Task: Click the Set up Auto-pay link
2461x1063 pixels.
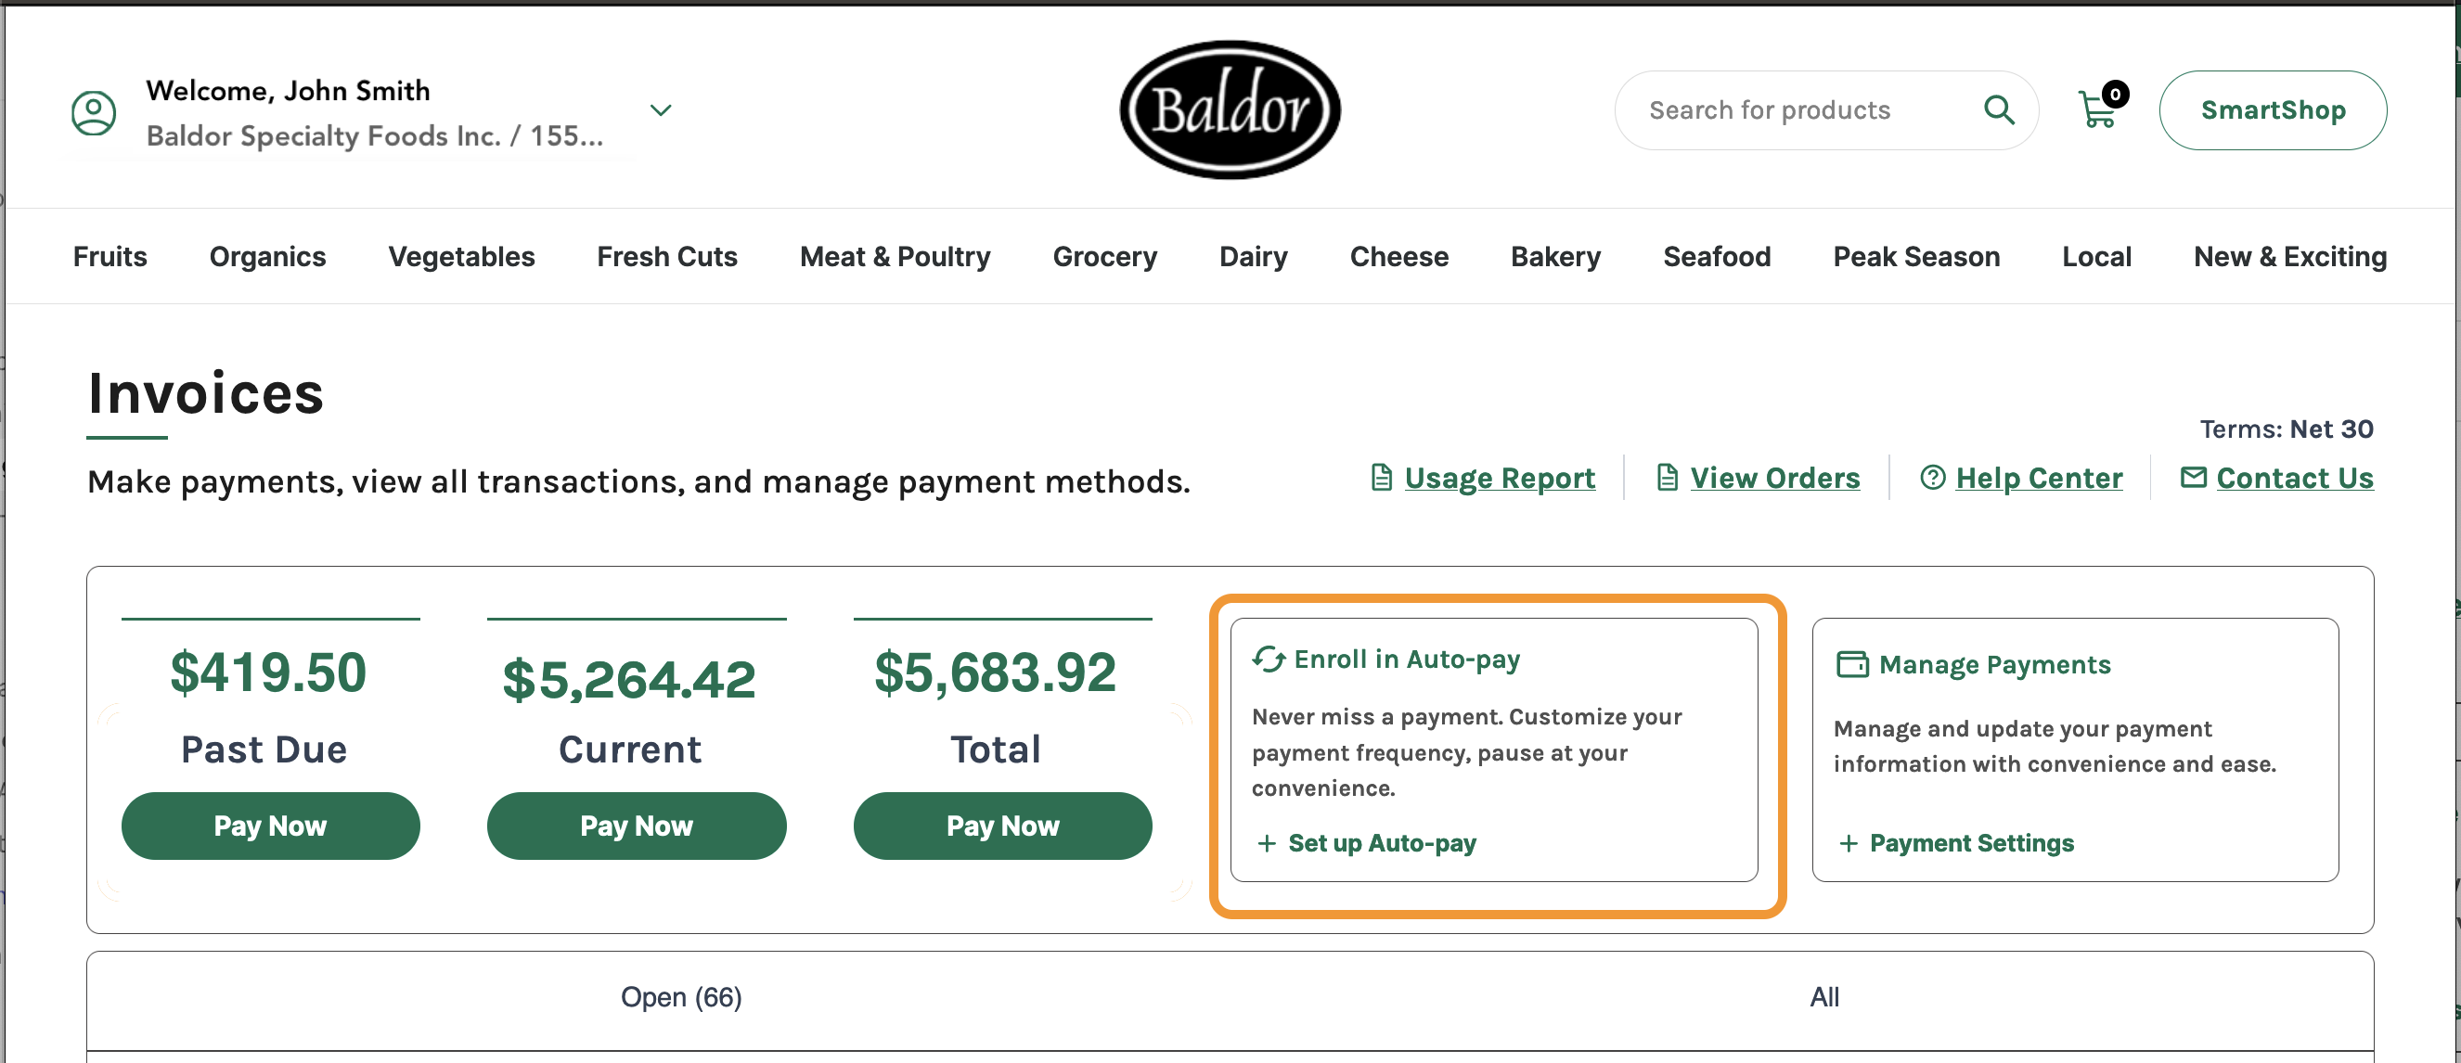Action: click(x=1382, y=842)
